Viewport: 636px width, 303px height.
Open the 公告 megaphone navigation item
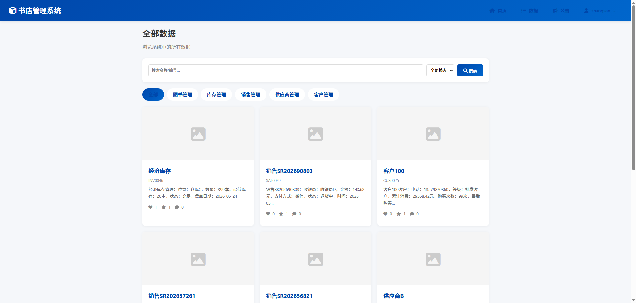pyautogui.click(x=561, y=11)
